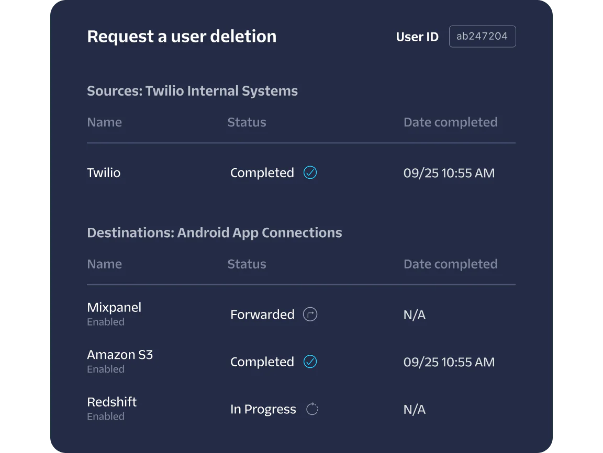Click the Mixpanel forwarding status symbol
This screenshot has width=603, height=453.
[x=310, y=314]
